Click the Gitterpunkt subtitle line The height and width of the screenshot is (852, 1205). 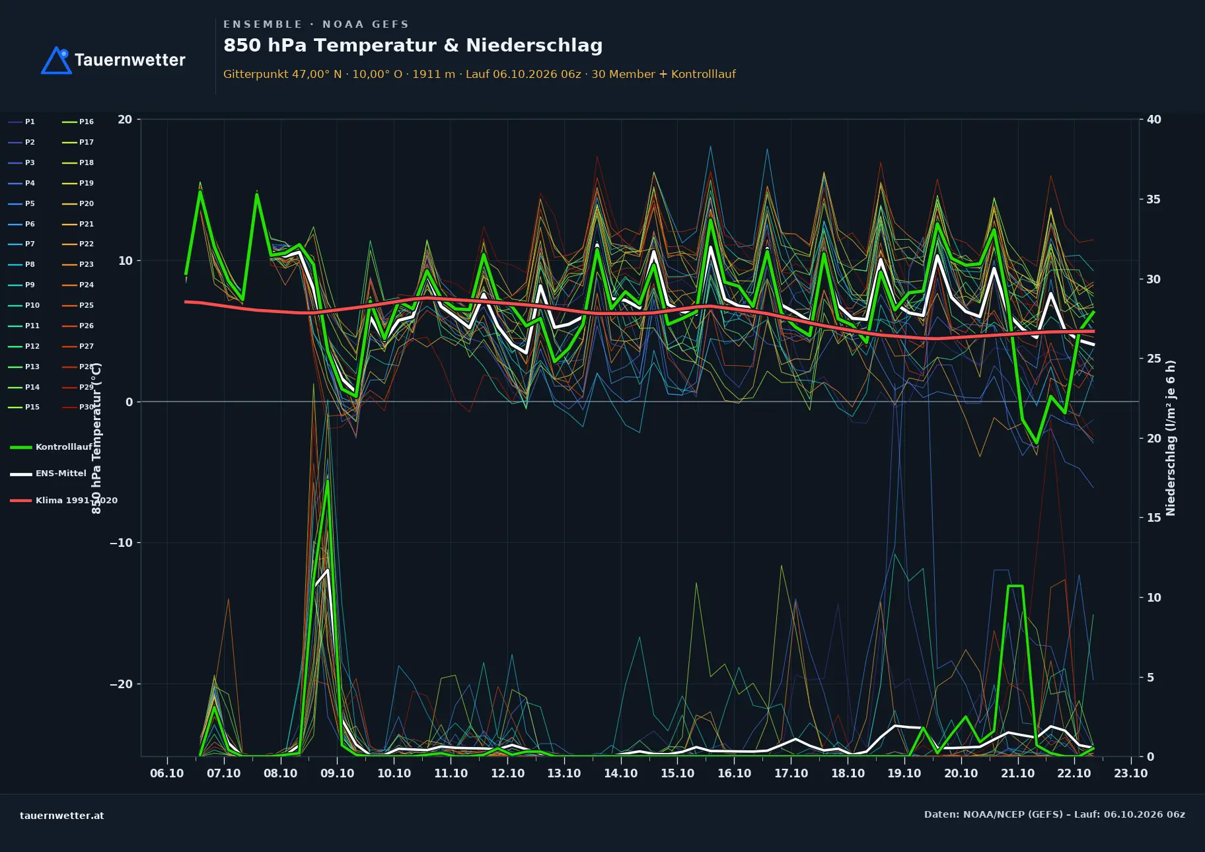(480, 74)
